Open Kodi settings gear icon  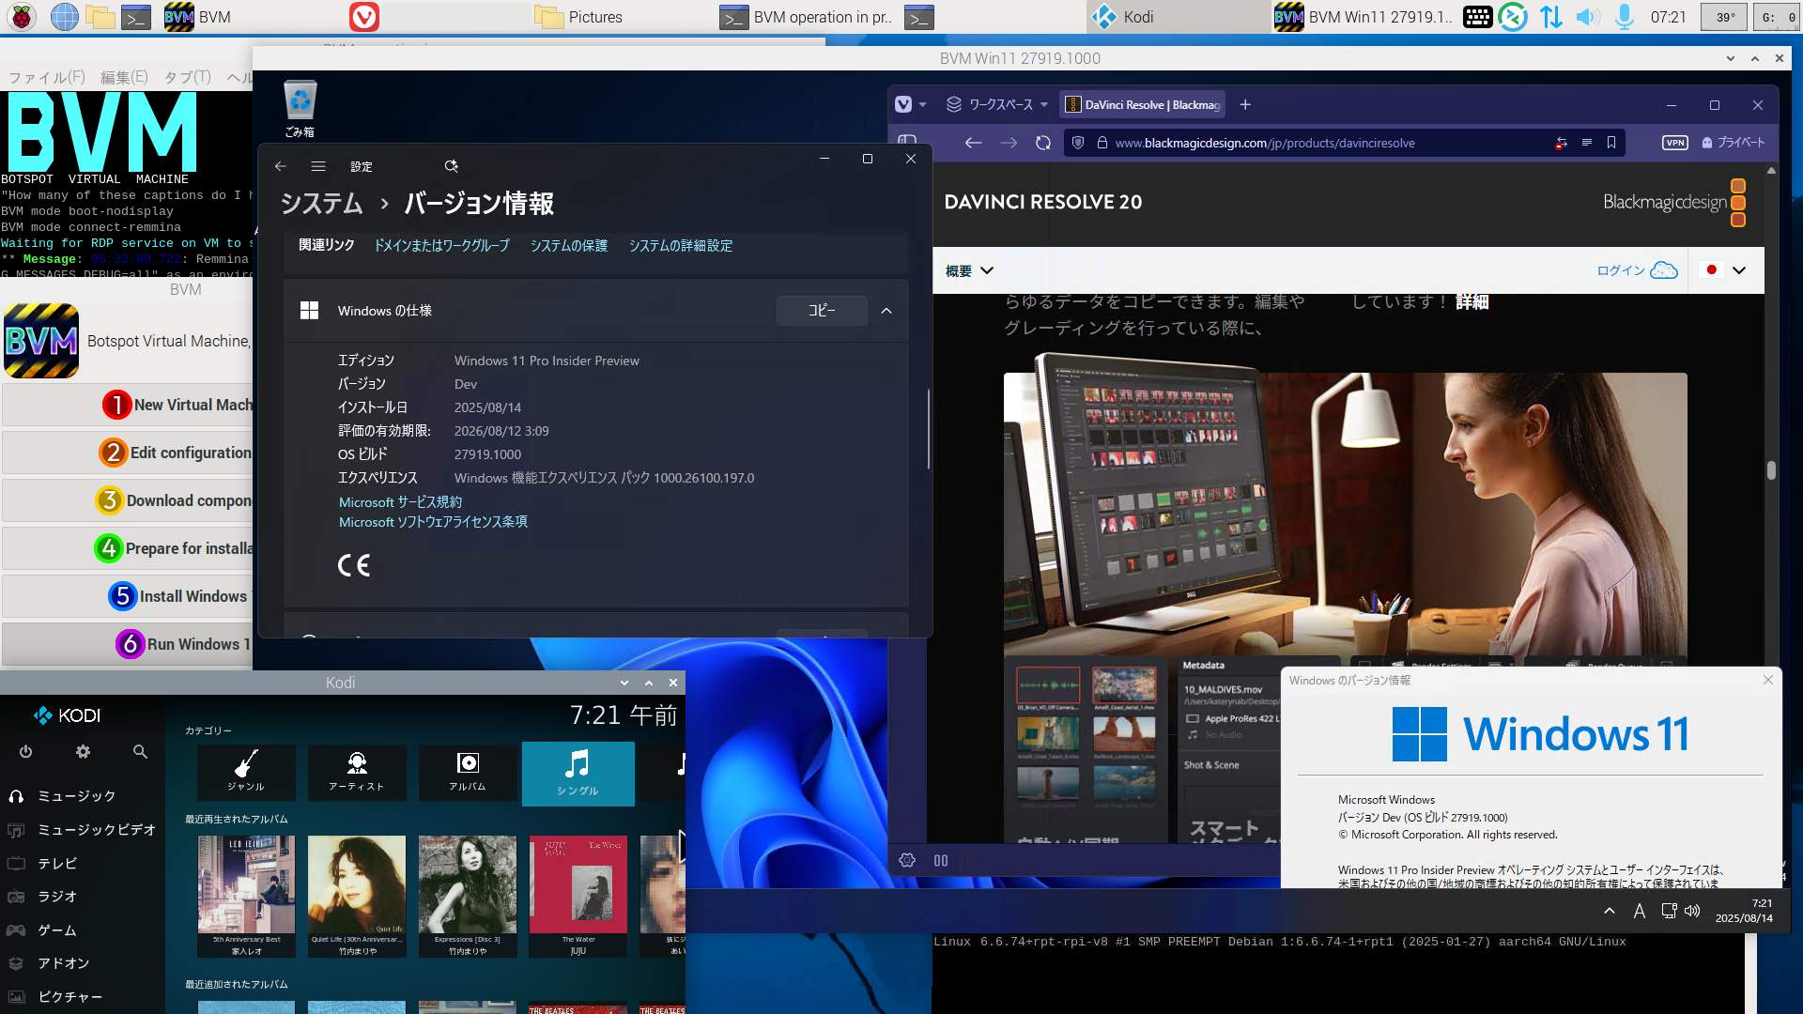(x=83, y=751)
